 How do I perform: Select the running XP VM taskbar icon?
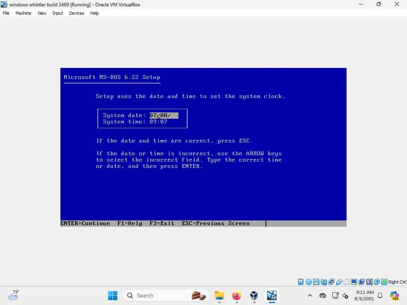click(272, 295)
